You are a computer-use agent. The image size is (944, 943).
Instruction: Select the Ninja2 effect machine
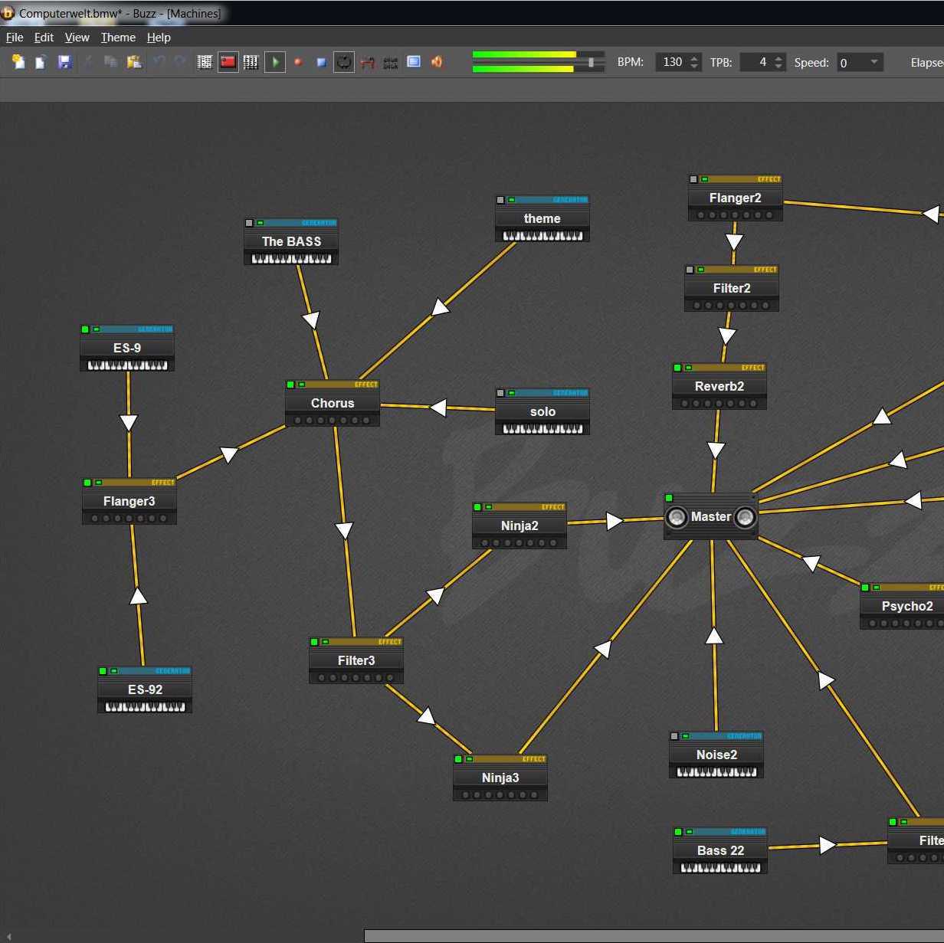pyautogui.click(x=520, y=526)
